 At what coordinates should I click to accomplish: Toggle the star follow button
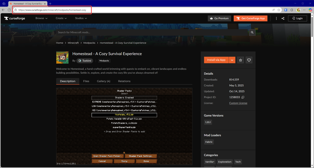point(241,60)
